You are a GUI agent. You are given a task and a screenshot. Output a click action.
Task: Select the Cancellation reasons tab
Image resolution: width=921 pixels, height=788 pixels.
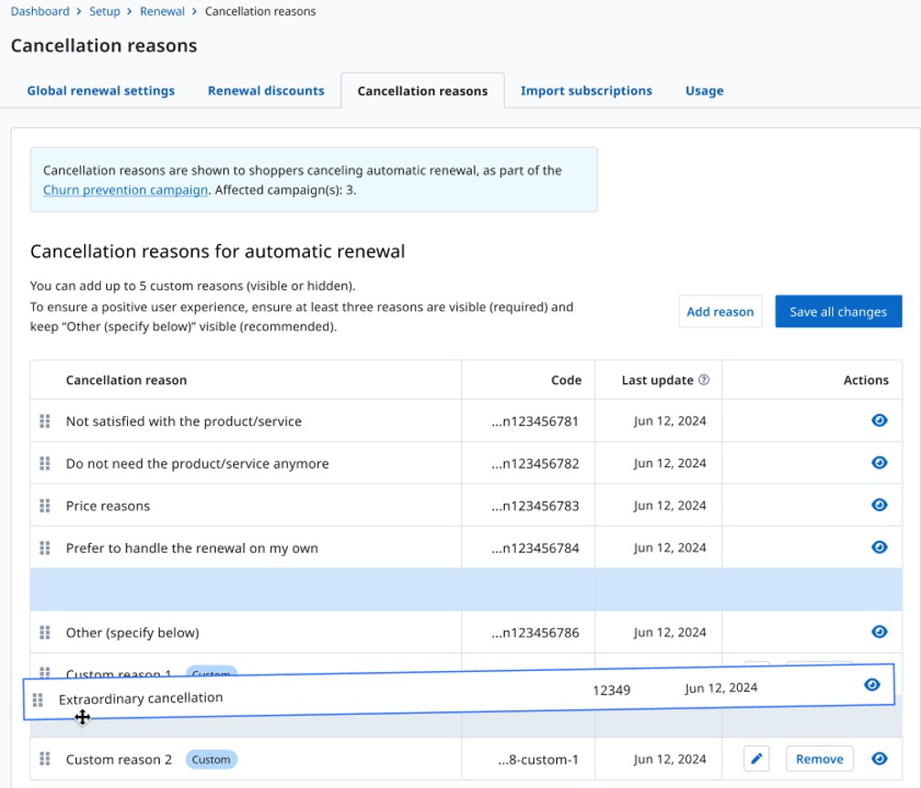coord(423,91)
